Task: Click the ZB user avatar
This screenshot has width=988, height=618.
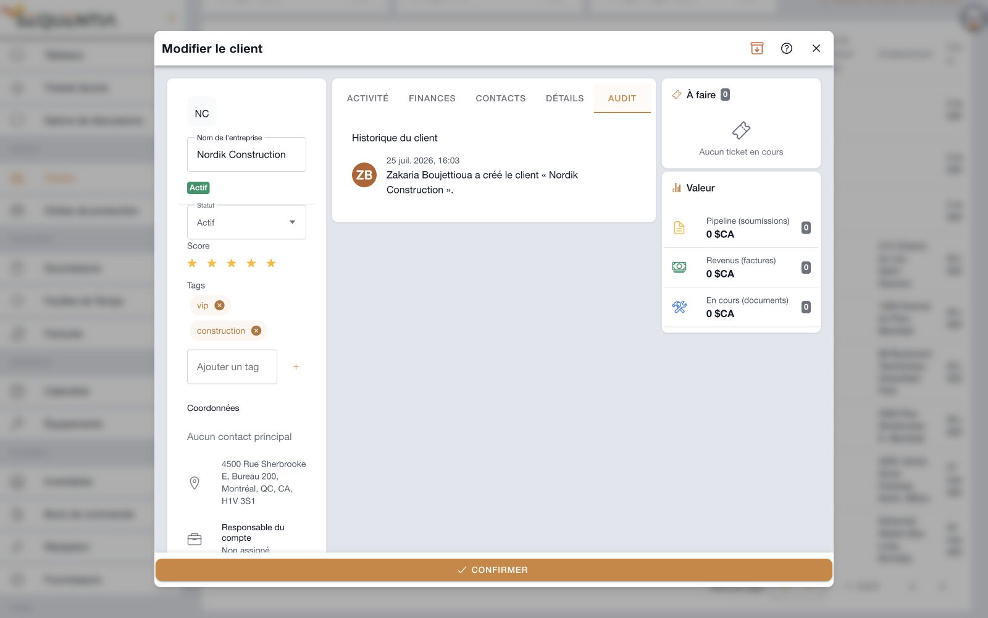Action: (364, 175)
